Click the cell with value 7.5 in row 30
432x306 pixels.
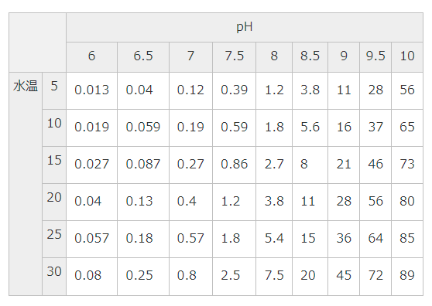tap(274, 277)
